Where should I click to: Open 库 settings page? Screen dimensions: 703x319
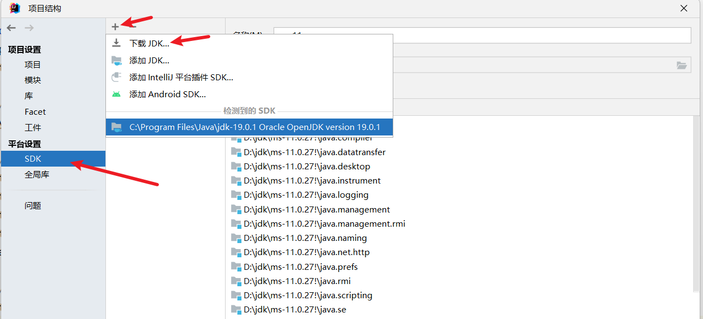(x=28, y=96)
